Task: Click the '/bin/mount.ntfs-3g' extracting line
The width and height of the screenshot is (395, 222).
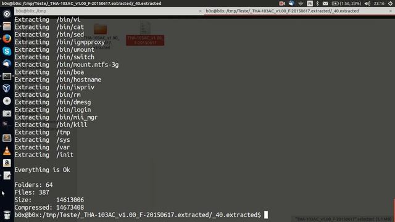Action: (x=67, y=65)
